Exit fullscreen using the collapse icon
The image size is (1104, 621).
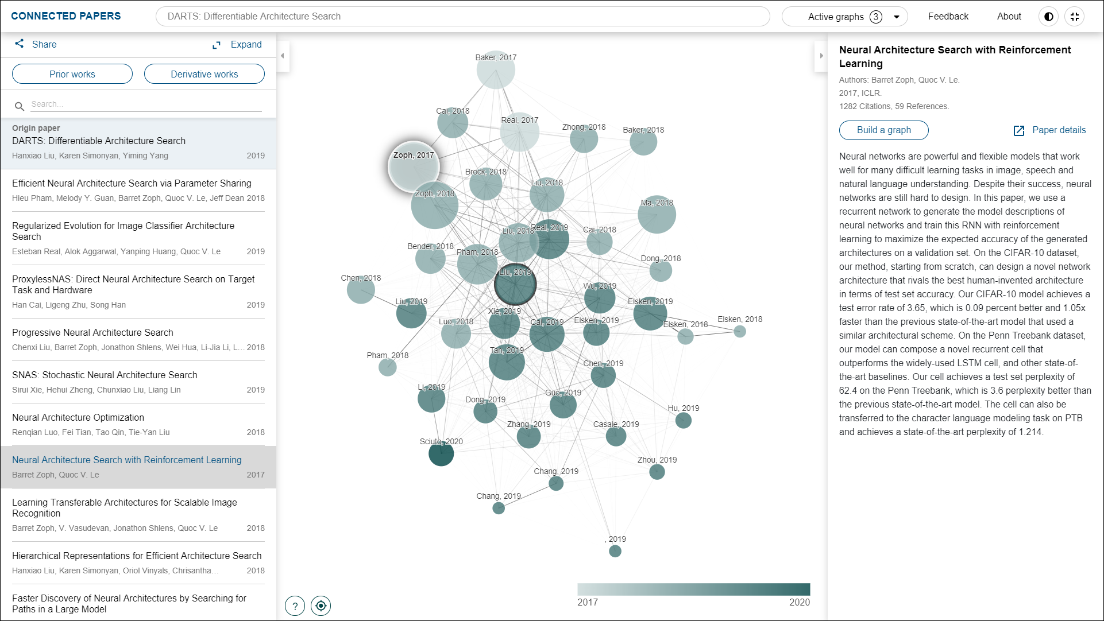(x=1075, y=17)
